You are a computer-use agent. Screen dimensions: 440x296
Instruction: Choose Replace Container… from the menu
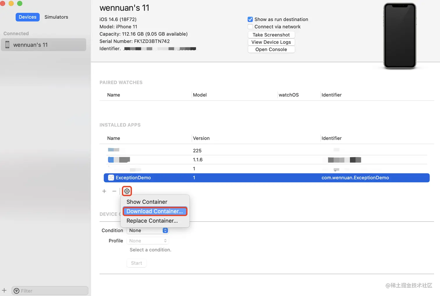[152, 221]
